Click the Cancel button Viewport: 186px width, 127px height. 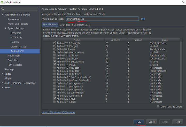pyautogui.click(x=152, y=122)
